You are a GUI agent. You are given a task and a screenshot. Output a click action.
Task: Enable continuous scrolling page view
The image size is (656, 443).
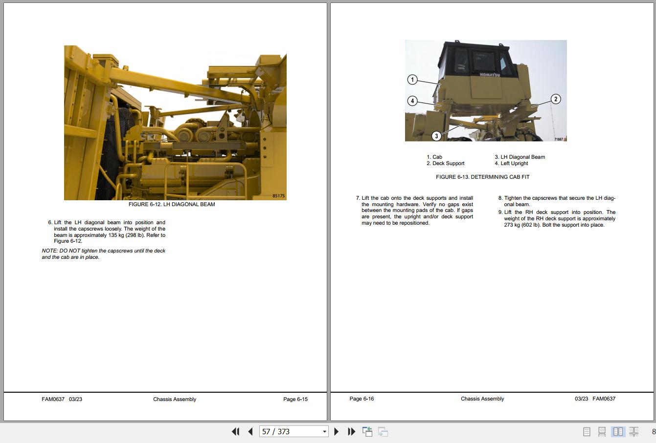pyautogui.click(x=602, y=432)
